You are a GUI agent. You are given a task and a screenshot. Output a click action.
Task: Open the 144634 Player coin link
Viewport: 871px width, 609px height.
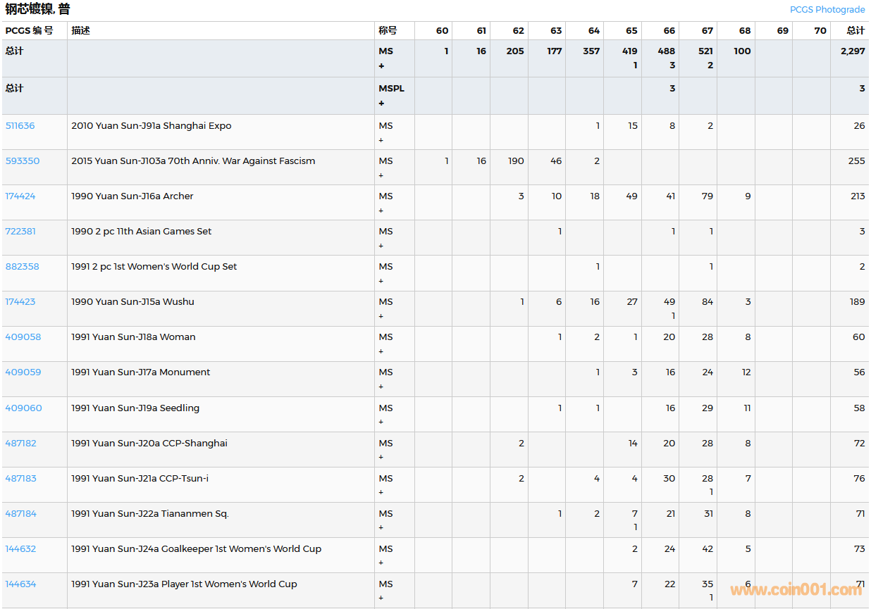[x=20, y=584]
